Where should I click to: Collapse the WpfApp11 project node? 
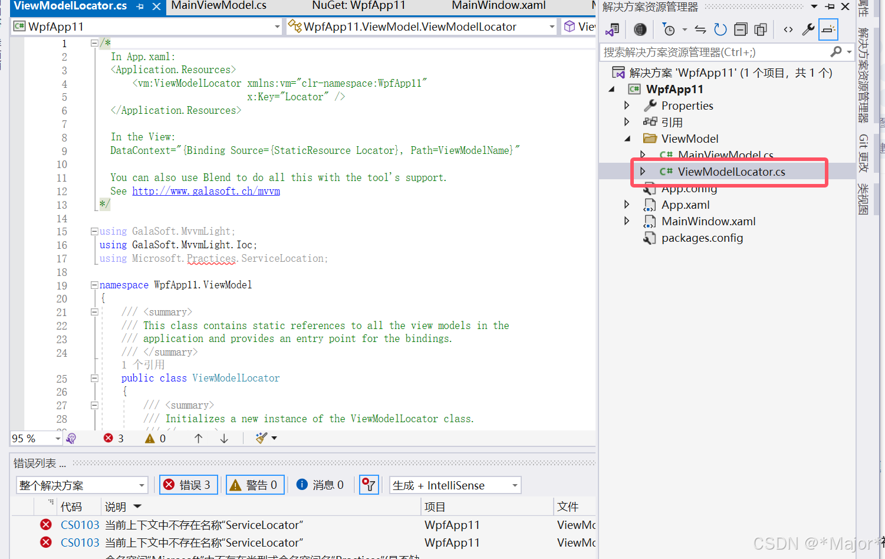click(612, 89)
